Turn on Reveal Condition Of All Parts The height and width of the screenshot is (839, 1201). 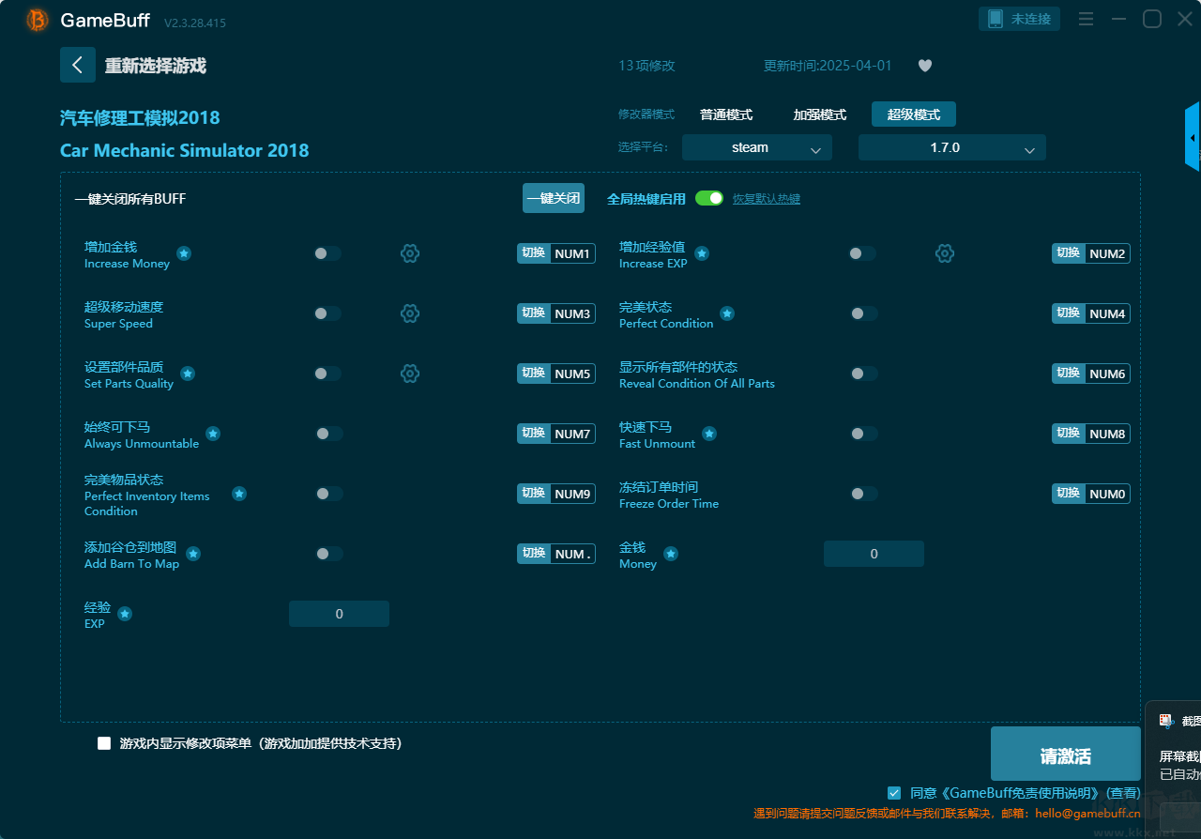pyautogui.click(x=864, y=374)
